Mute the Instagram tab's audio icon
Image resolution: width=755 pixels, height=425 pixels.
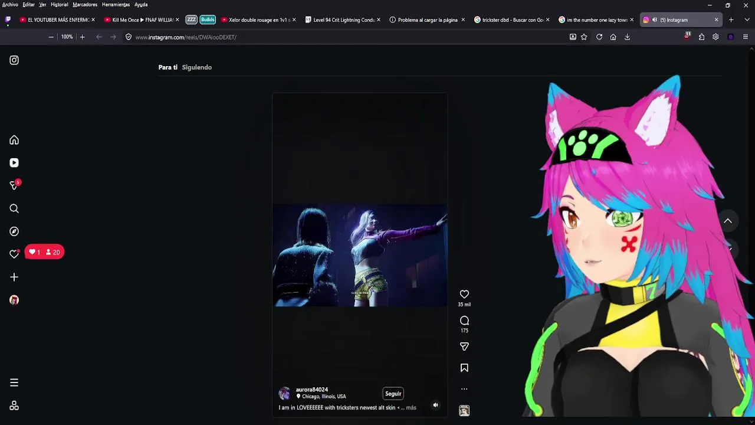point(655,19)
